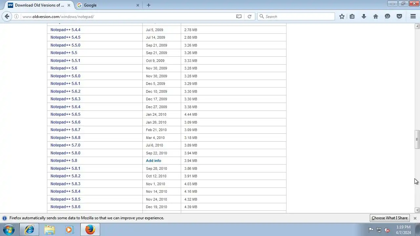Click the address bar URL field

tap(128, 16)
